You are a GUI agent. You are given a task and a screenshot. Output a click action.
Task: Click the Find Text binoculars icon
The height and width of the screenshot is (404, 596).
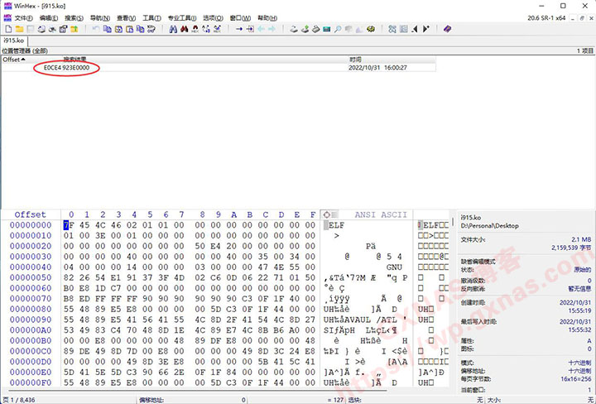[172, 29]
